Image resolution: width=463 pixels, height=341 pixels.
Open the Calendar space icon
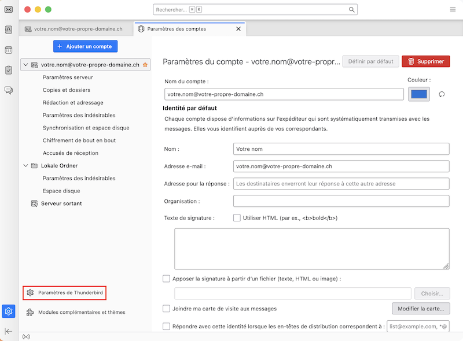coord(9,50)
